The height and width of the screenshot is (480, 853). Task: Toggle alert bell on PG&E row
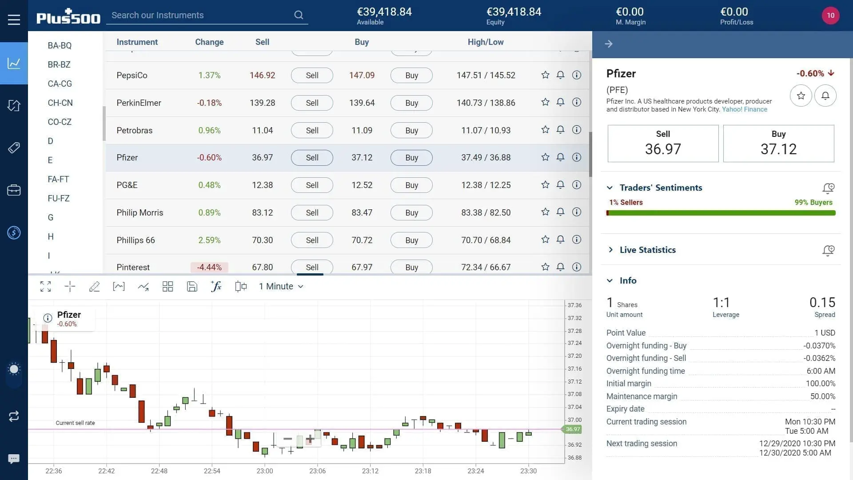(560, 184)
